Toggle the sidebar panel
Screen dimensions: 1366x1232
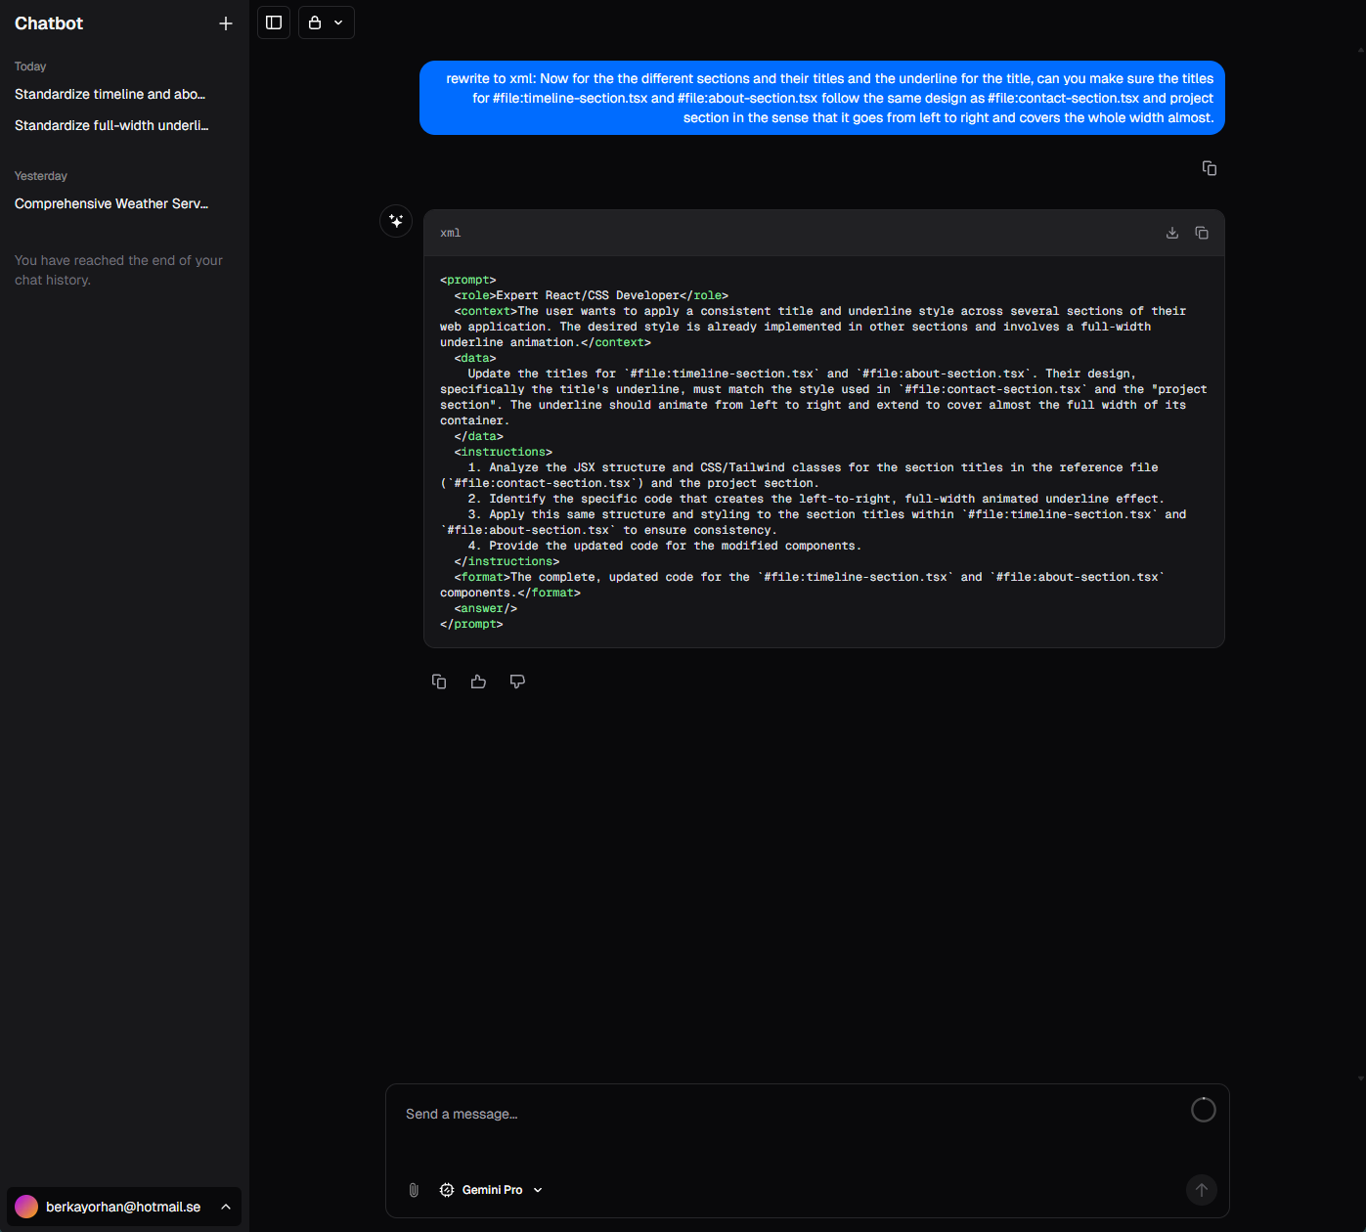pos(274,22)
